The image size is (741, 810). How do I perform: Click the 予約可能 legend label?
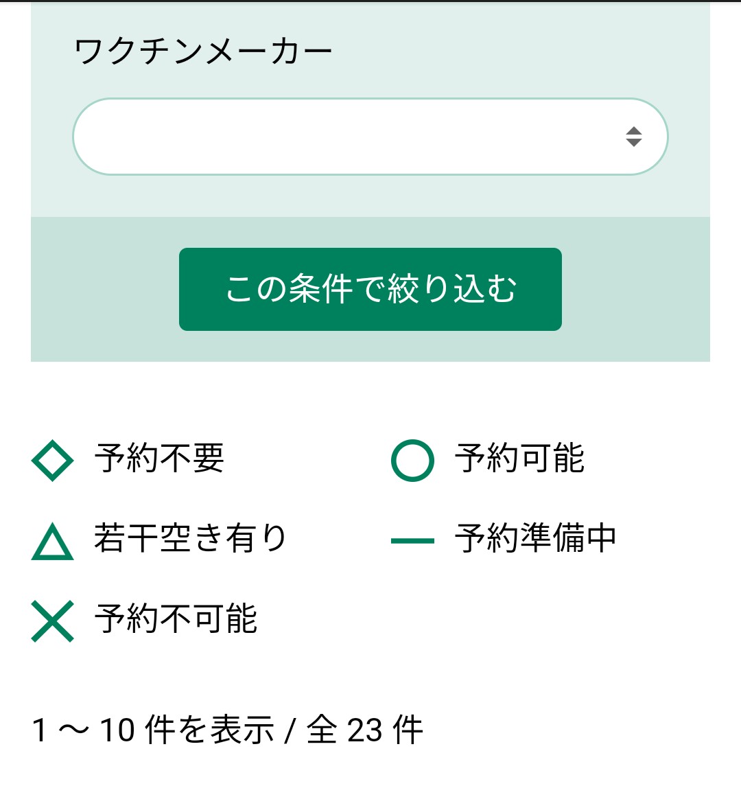click(519, 459)
